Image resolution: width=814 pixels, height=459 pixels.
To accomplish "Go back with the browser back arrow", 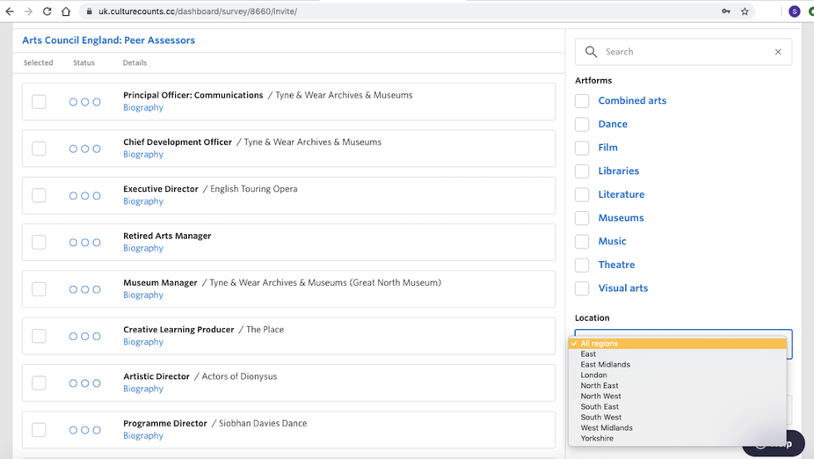I will [x=10, y=11].
